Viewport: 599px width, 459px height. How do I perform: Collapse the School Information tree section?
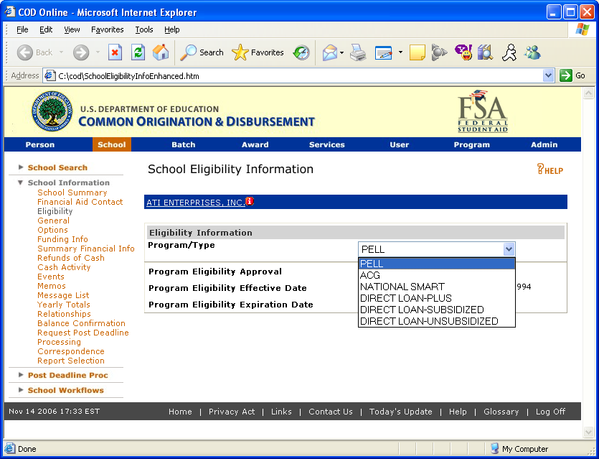pyautogui.click(x=21, y=182)
